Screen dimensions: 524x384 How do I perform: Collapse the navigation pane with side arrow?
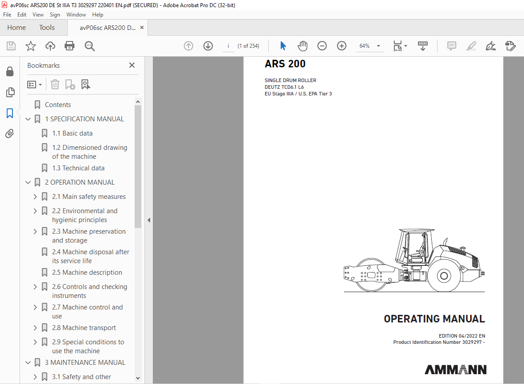click(149, 220)
